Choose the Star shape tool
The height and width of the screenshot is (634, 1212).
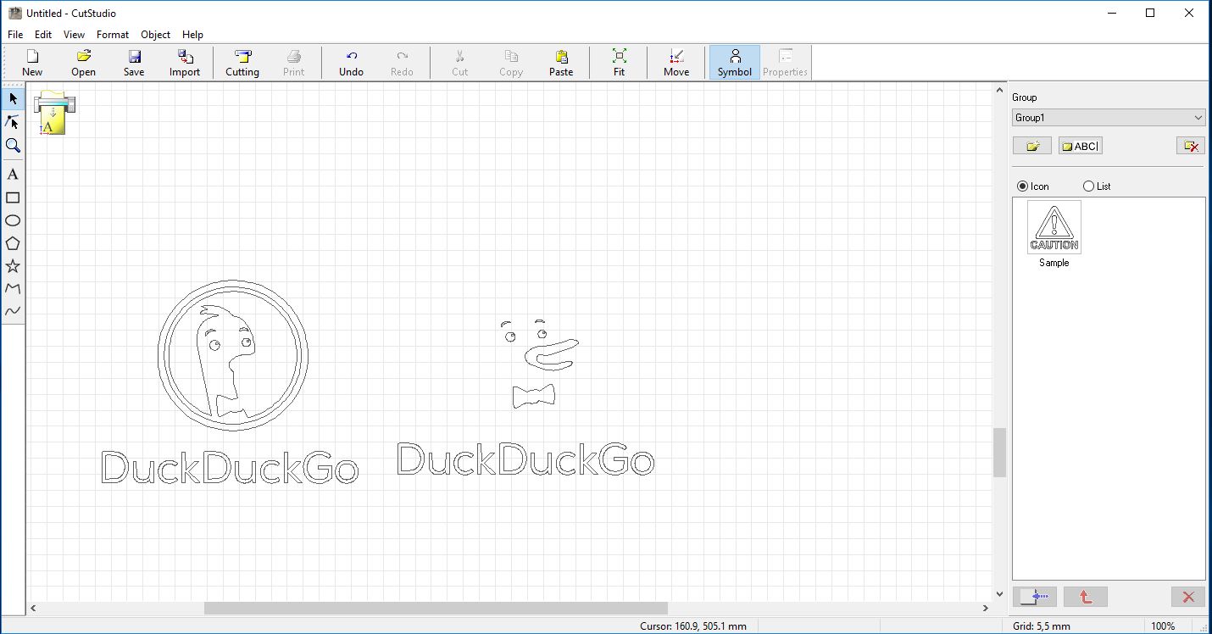13,266
